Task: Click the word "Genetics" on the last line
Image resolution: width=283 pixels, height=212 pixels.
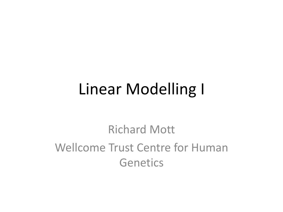Action: [x=141, y=163]
